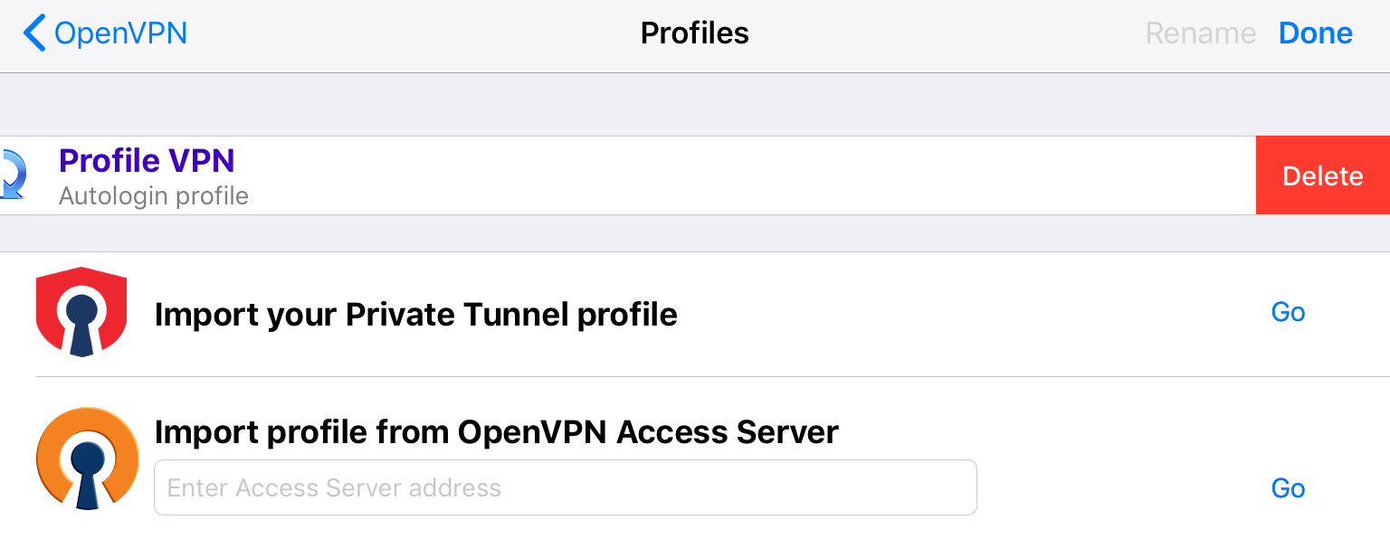Viewport: 1390px width, 539px height.
Task: Tap the back chevron arrow
Action: (x=33, y=33)
